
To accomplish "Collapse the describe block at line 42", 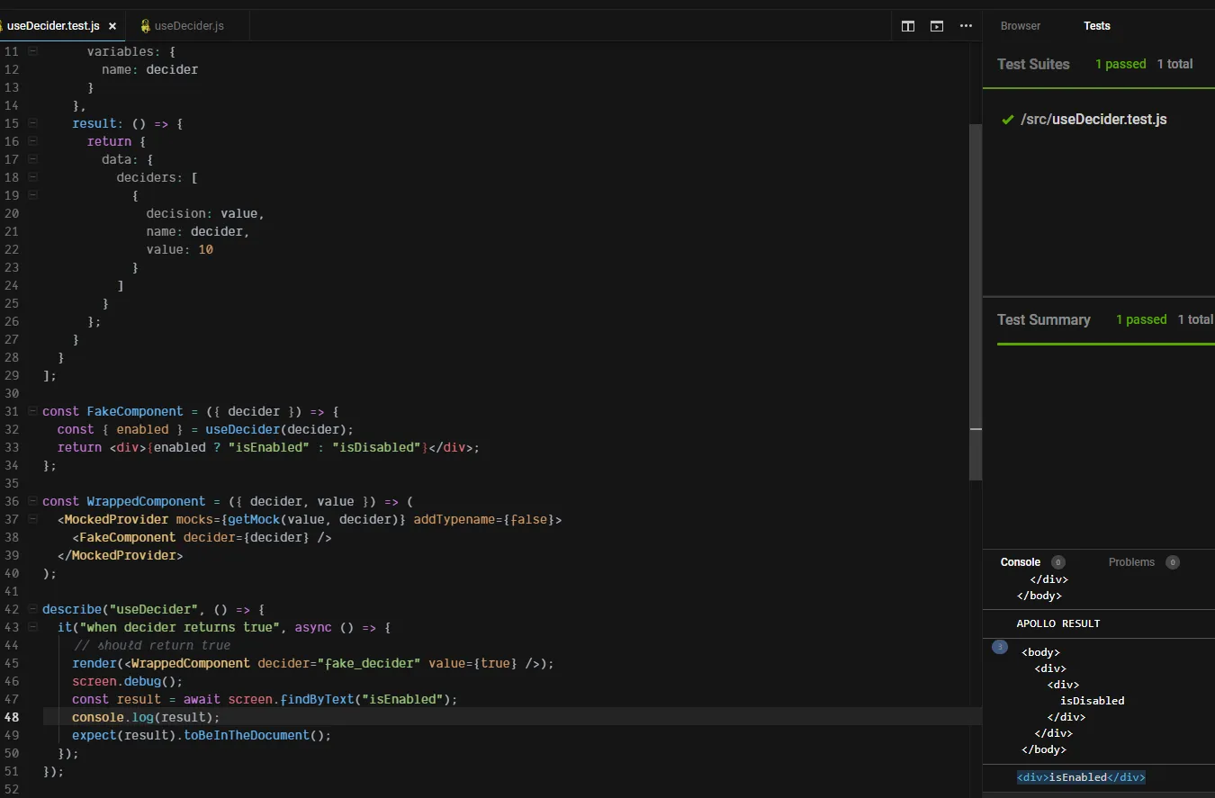I will coord(32,609).
